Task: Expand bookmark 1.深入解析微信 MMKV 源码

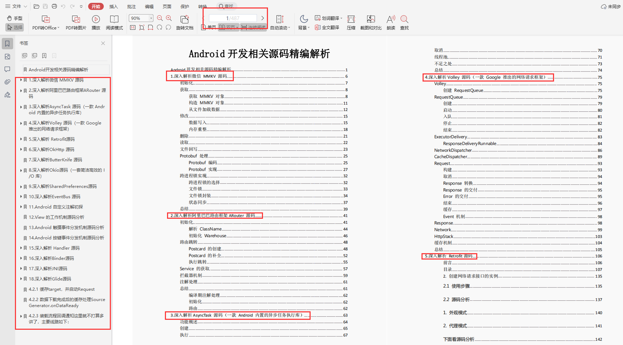Action: click(x=21, y=80)
